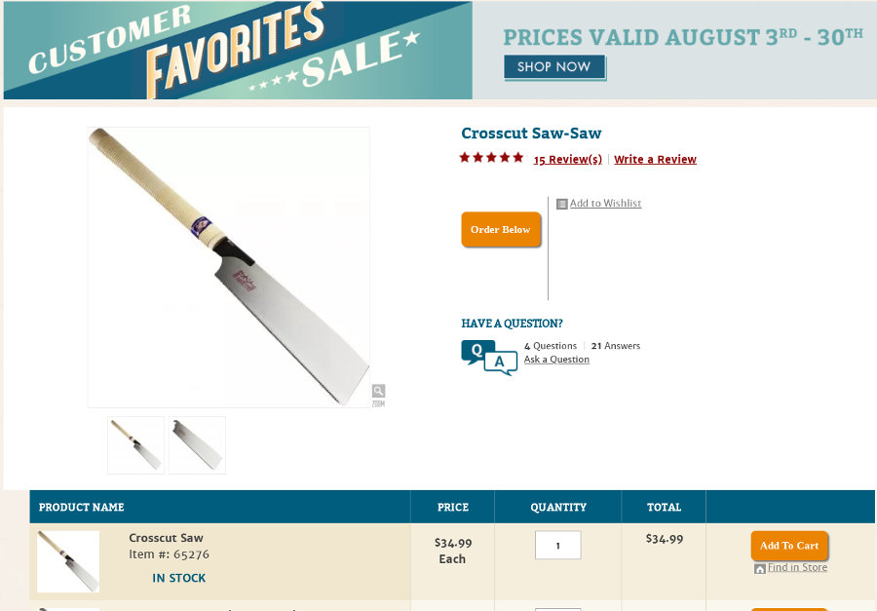The width and height of the screenshot is (877, 611).
Task: Click the Add to Wishlist link text
Action: pos(605,204)
